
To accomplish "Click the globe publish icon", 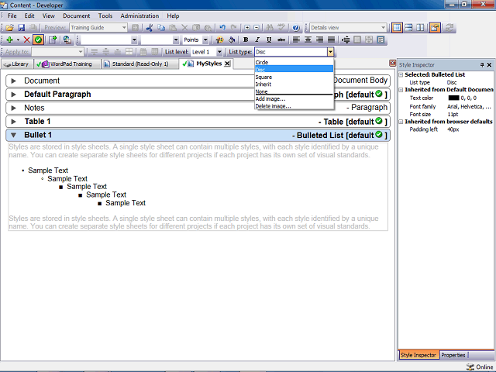I will 67,40.
